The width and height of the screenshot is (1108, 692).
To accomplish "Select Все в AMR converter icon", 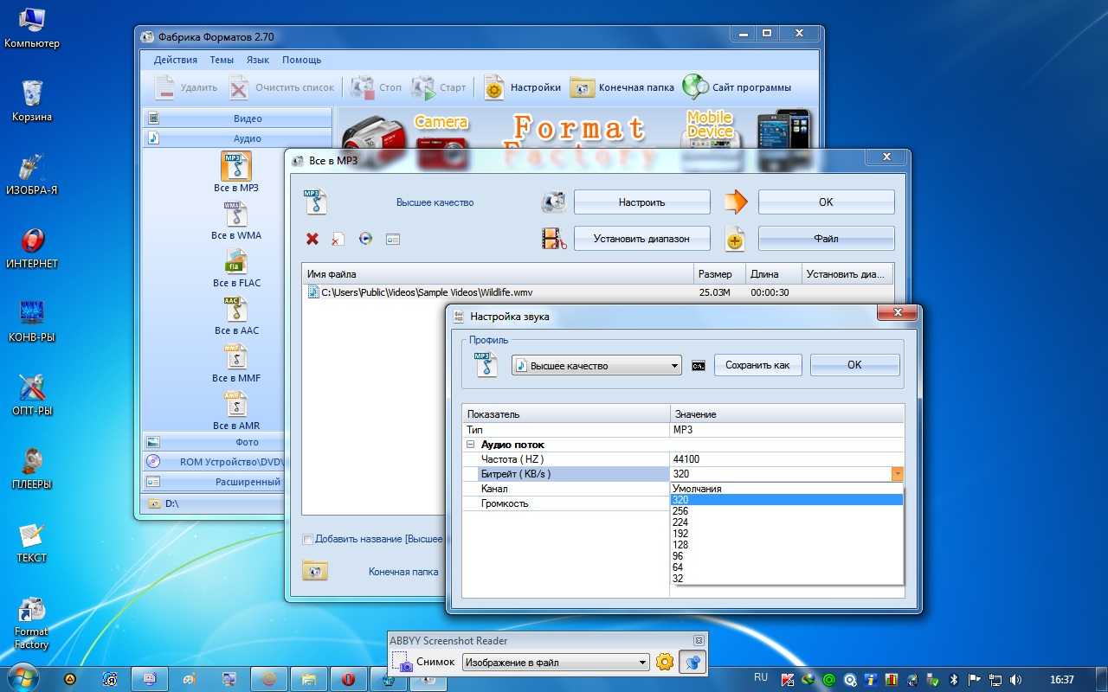I will pos(236,404).
